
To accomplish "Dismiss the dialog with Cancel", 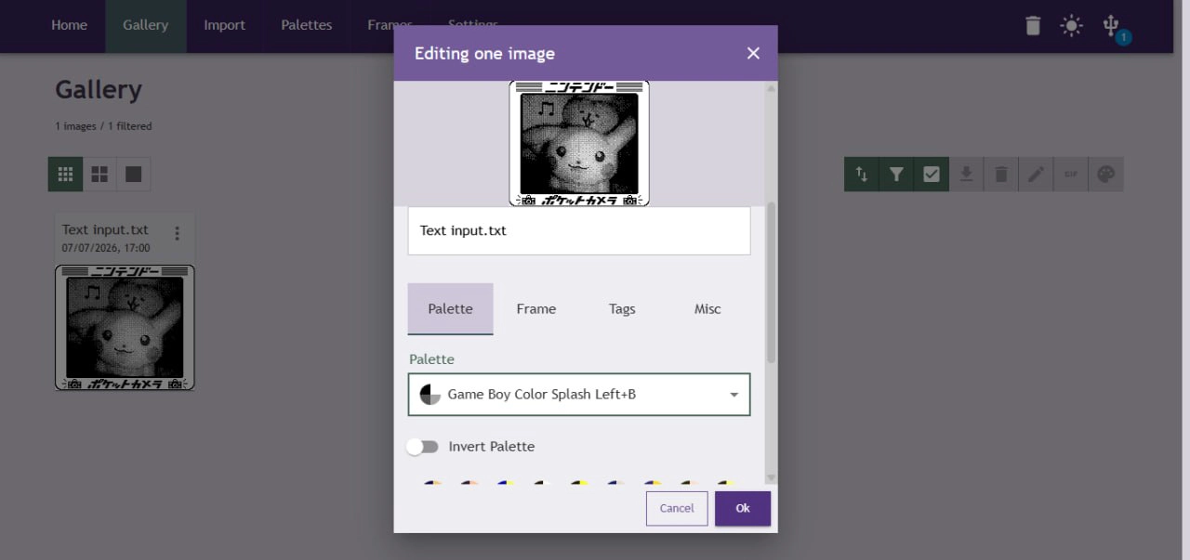I will coord(677,508).
